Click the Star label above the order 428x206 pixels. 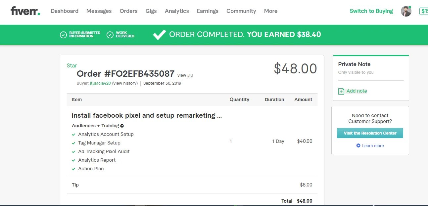(x=72, y=65)
